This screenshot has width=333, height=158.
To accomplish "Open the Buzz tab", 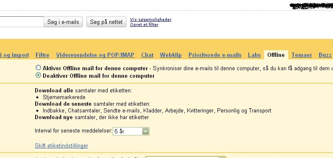I will [x=325, y=55].
